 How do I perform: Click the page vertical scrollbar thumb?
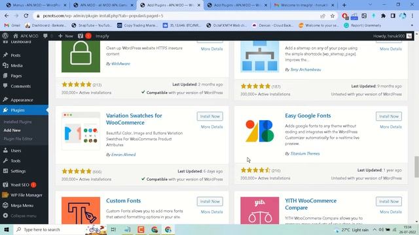[x=416, y=167]
